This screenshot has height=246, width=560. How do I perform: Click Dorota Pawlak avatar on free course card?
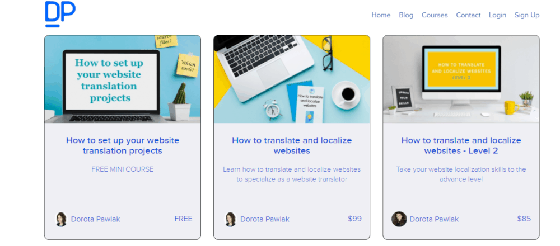(x=61, y=219)
